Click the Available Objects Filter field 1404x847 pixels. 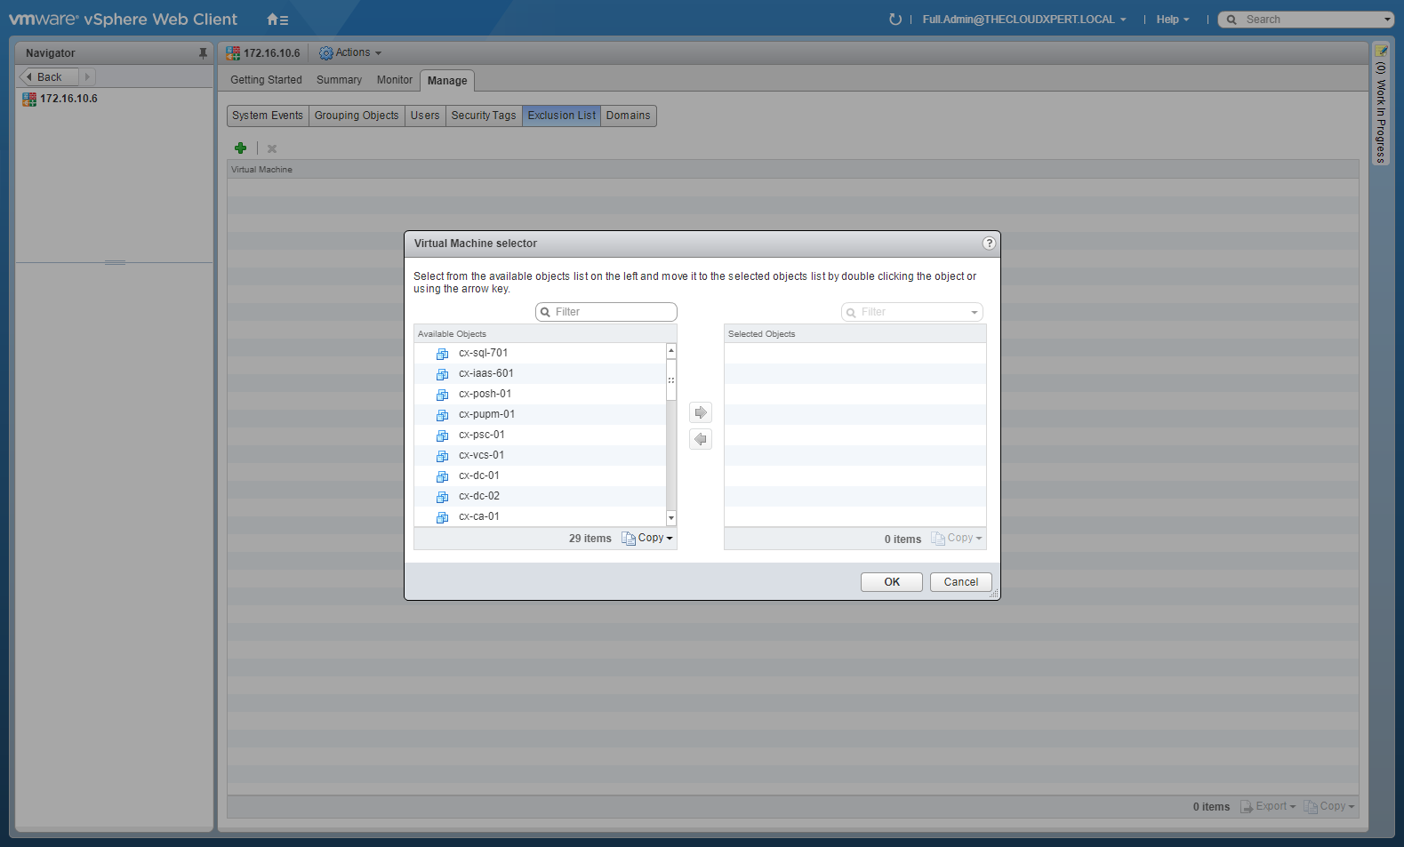[612, 312]
